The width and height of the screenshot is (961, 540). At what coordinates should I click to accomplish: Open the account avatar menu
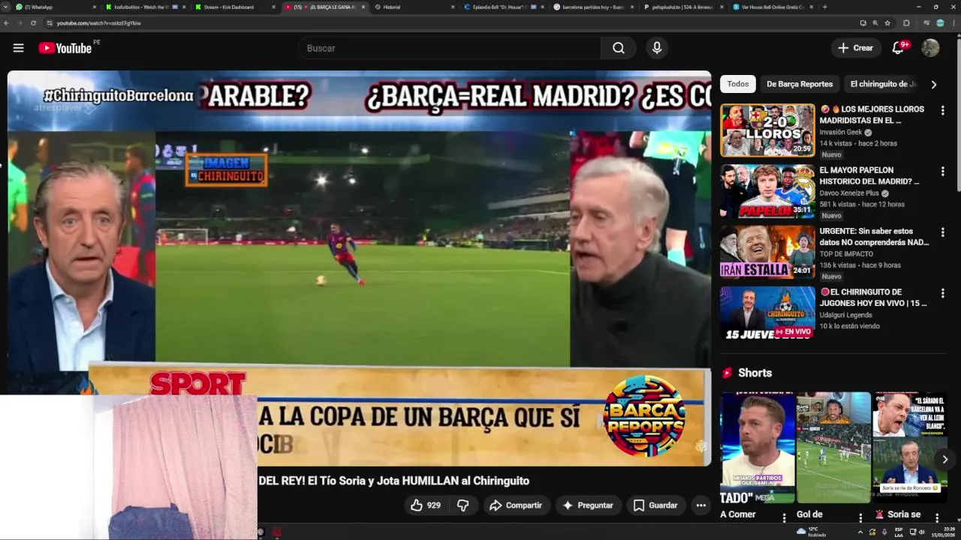point(930,48)
